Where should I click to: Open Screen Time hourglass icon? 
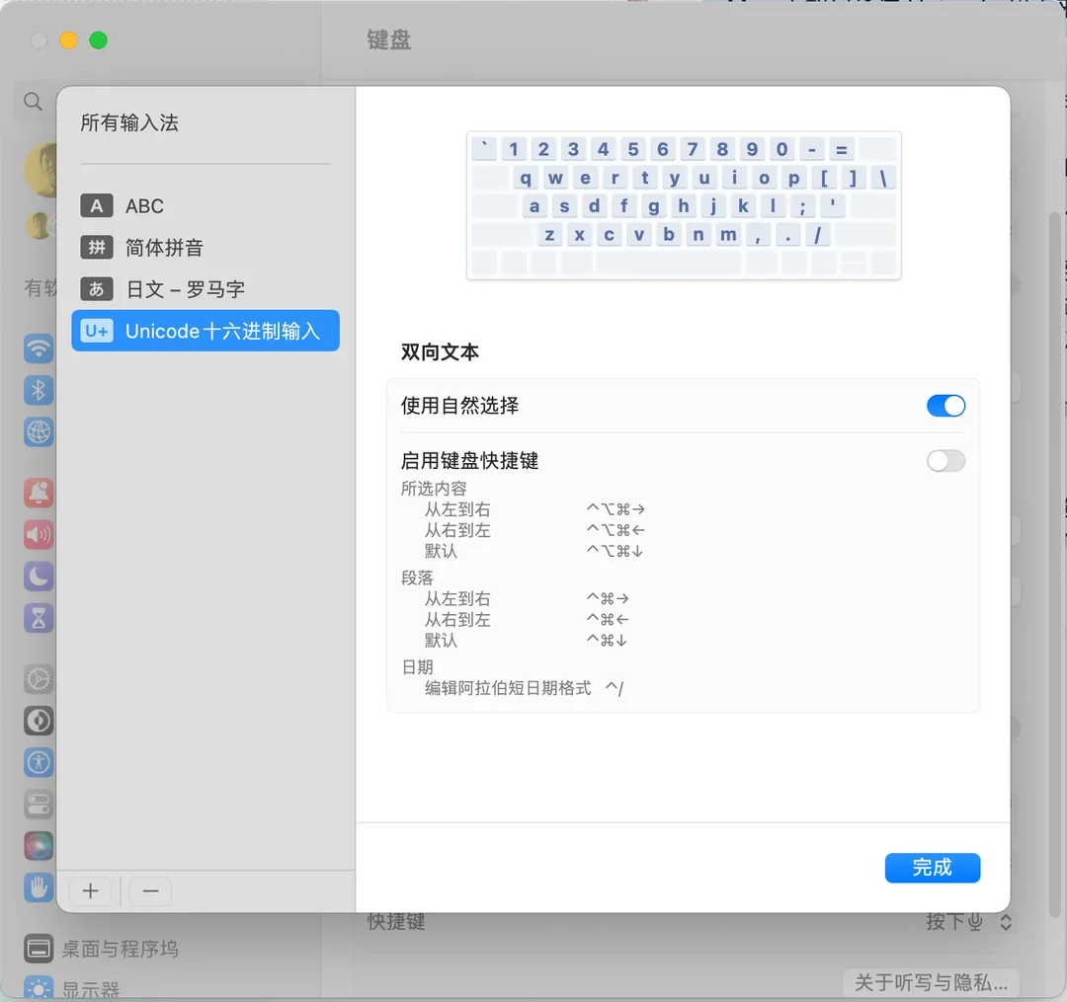39,618
